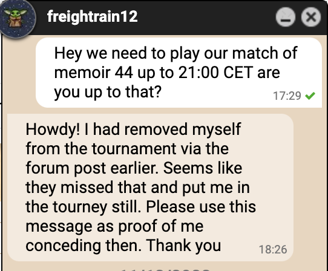The image size is (328, 271).
Task: Click the 18:26 timestamp on reply
Action: pyautogui.click(x=273, y=249)
